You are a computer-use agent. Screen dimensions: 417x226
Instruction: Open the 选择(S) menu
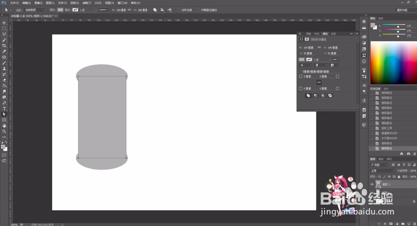click(x=75, y=3)
